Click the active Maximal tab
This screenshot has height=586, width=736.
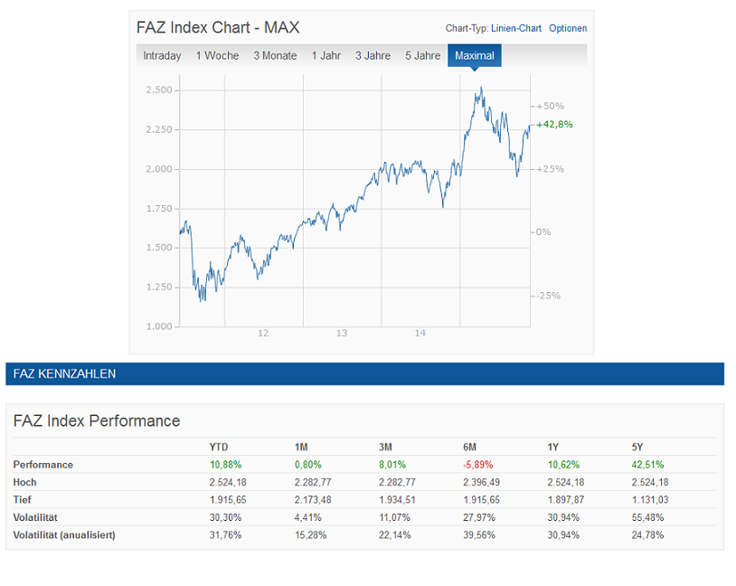click(x=475, y=56)
